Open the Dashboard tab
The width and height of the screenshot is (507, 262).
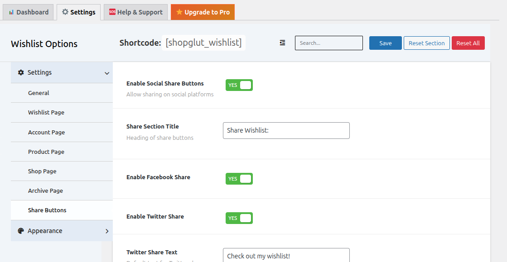28,12
